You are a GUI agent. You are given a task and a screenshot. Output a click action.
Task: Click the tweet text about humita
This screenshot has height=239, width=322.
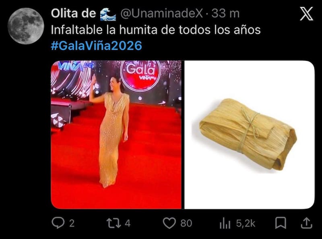coord(156,30)
